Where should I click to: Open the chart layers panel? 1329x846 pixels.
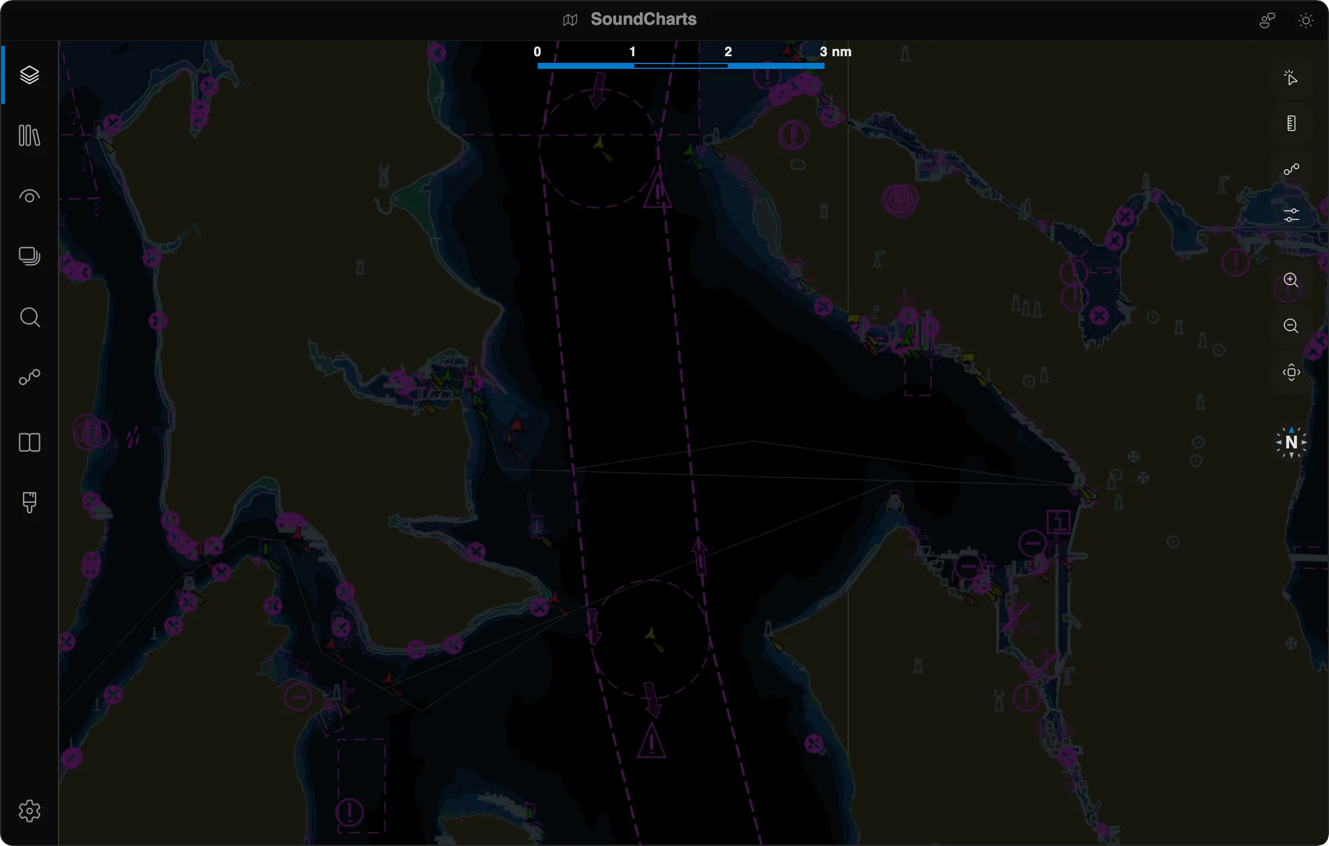point(29,75)
